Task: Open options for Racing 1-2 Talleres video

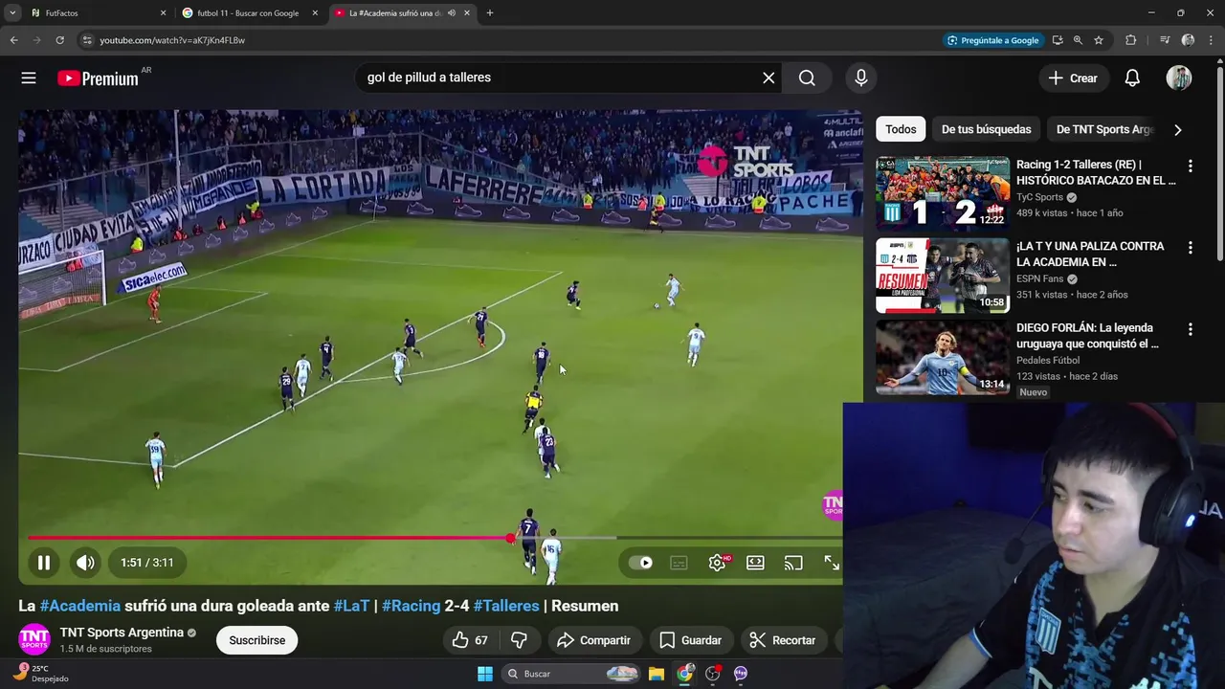Action: click(1191, 166)
